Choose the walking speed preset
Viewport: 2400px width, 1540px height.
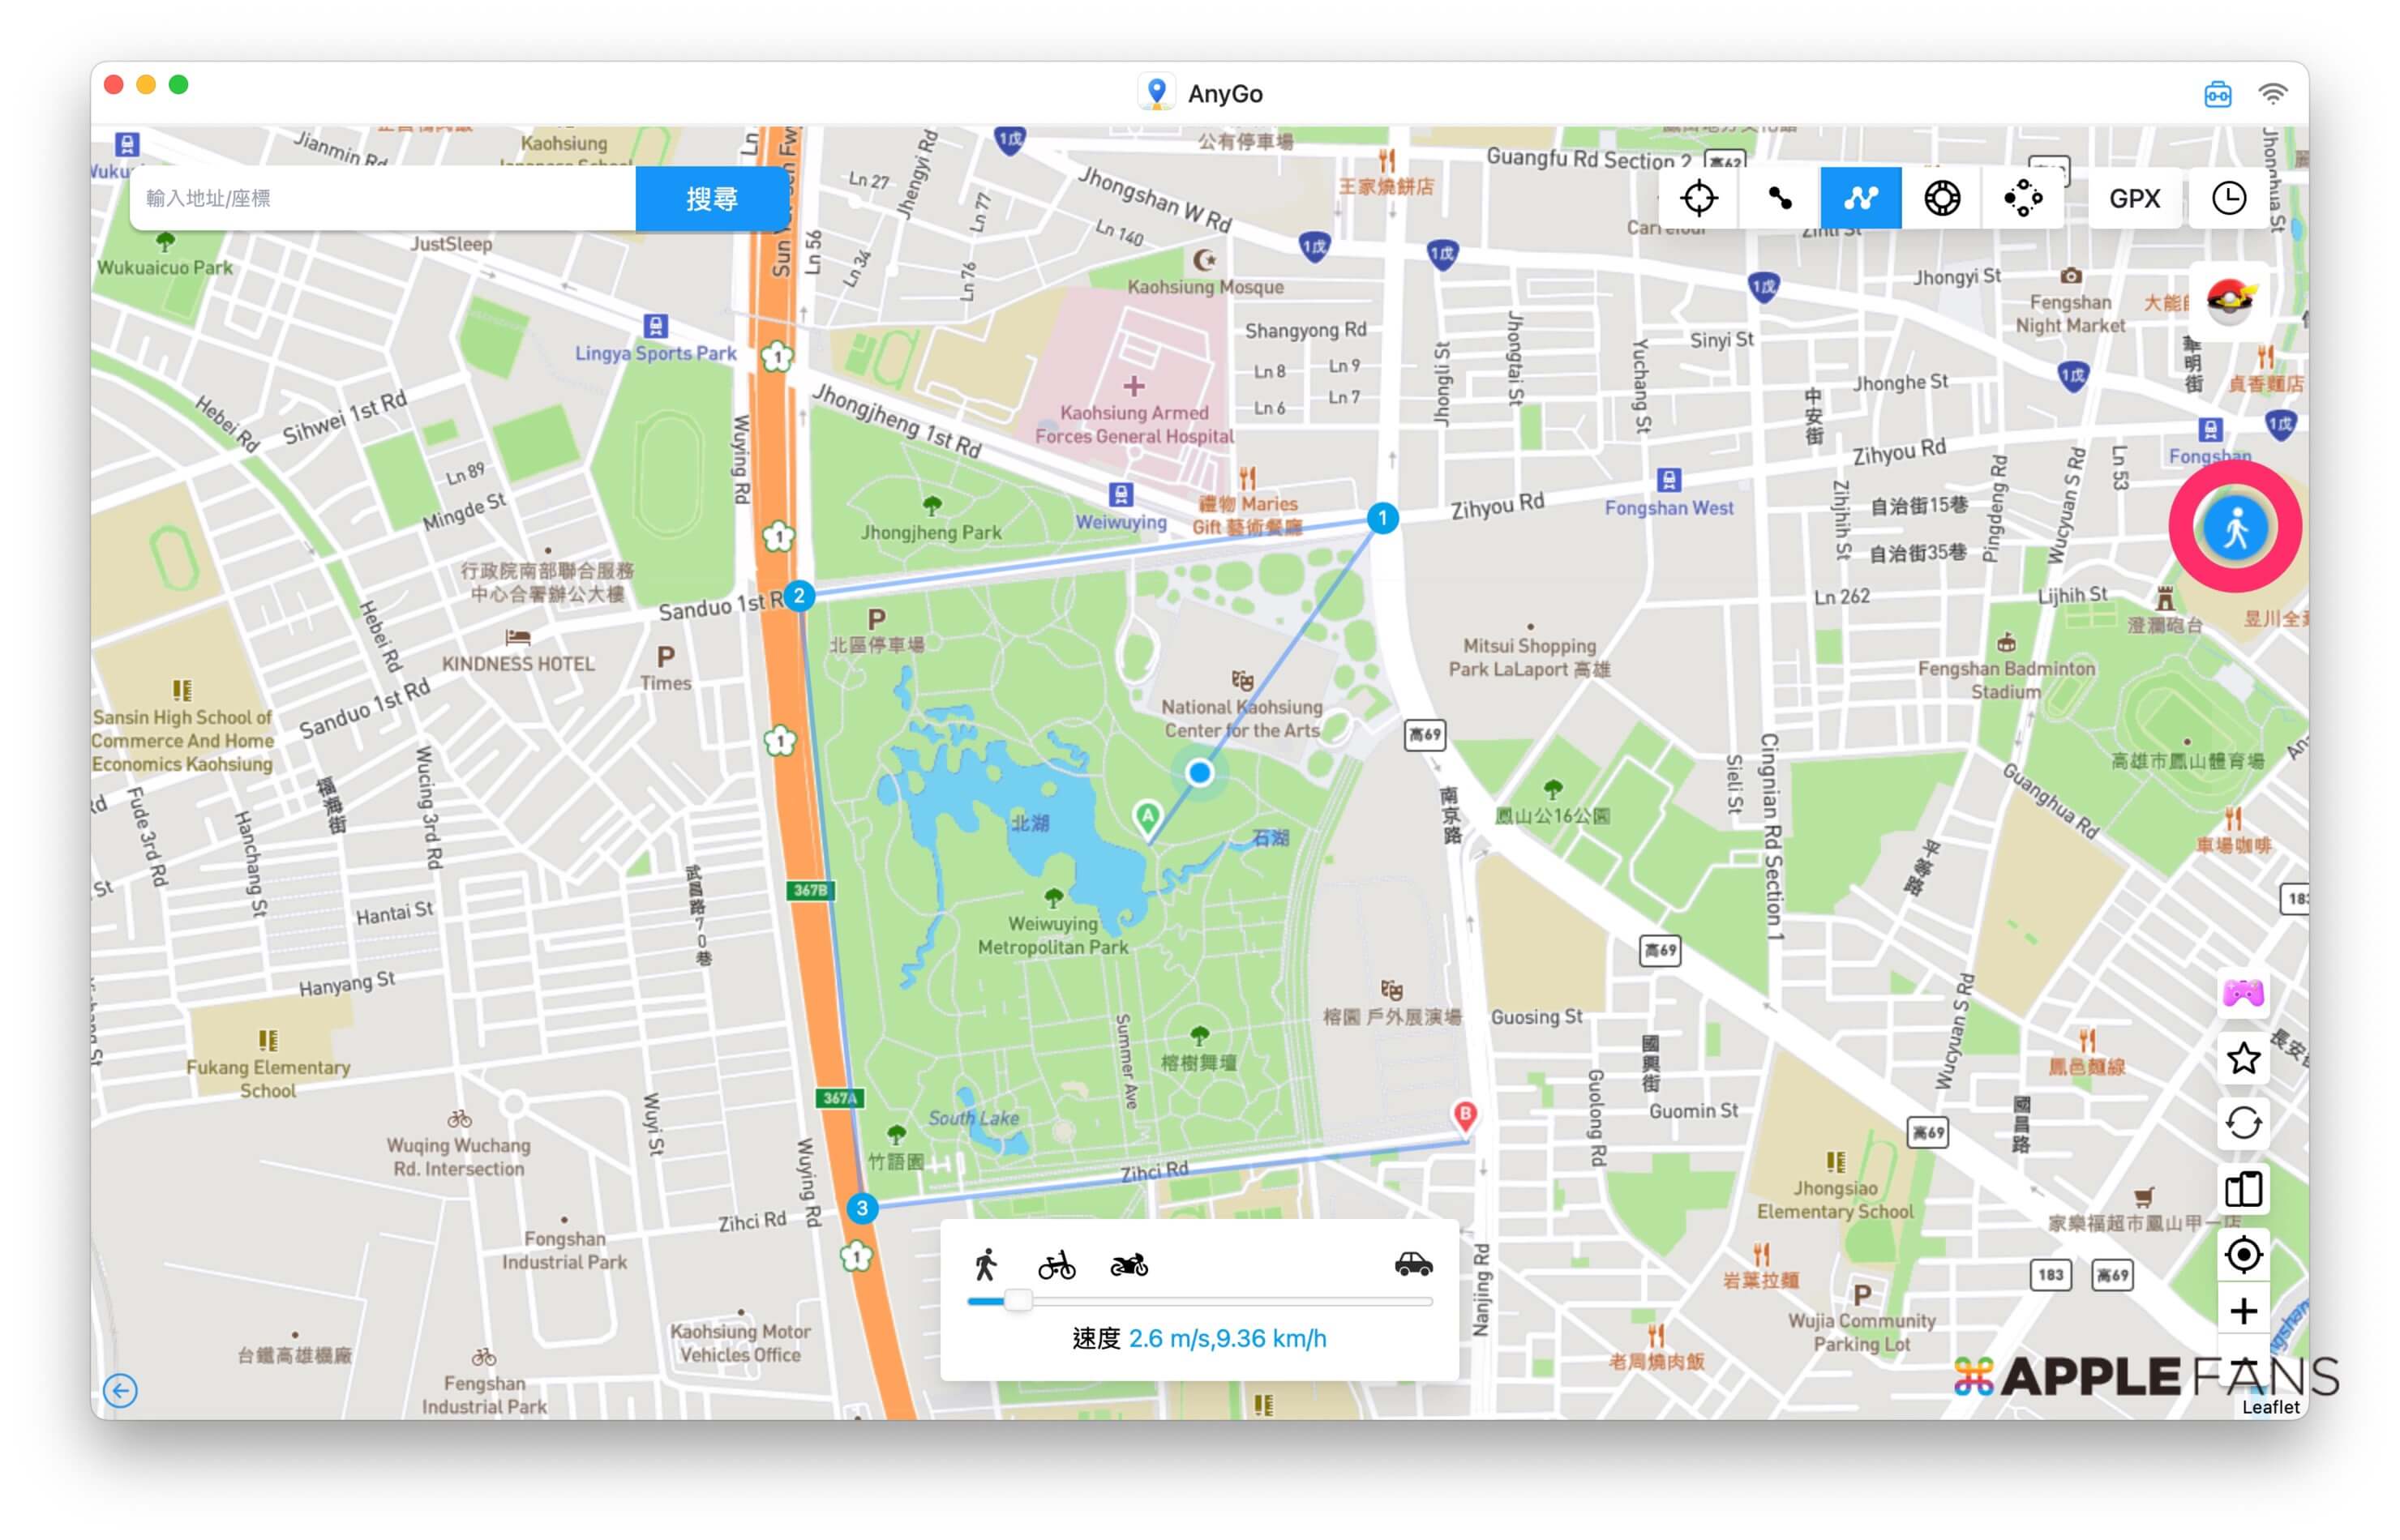click(985, 1265)
